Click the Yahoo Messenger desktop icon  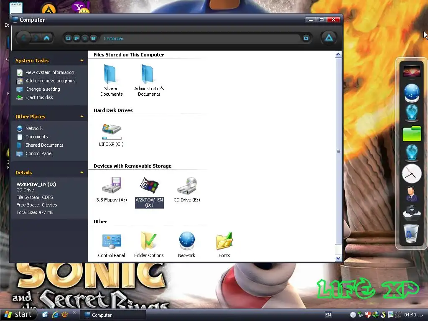pos(81,8)
